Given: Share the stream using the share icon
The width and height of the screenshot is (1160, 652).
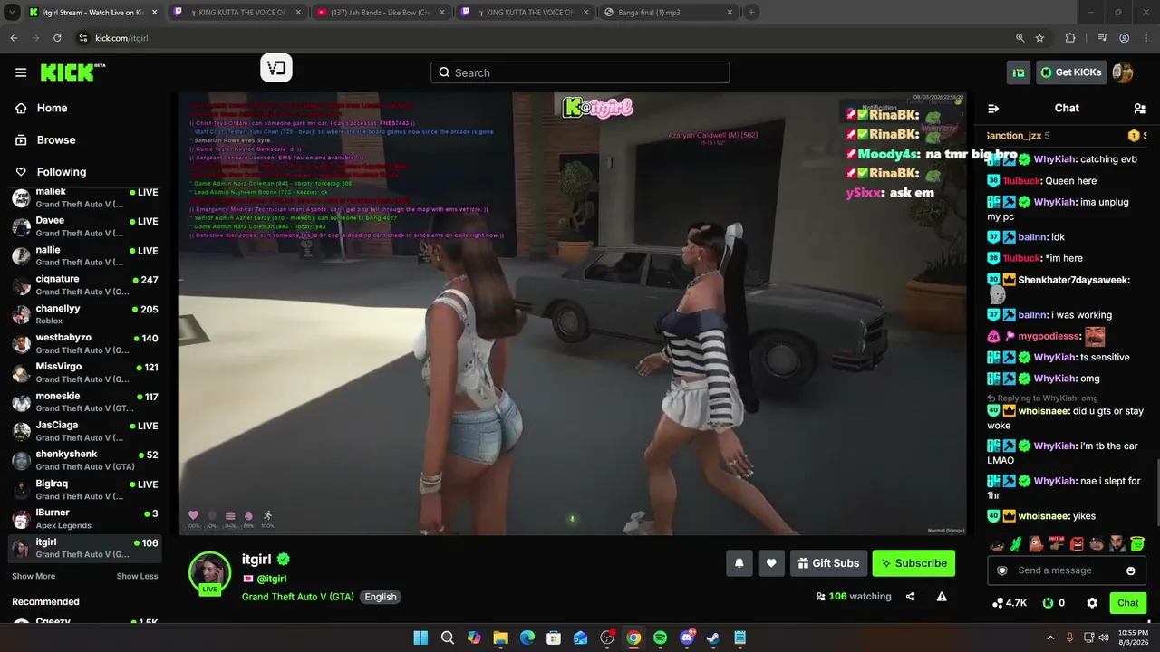Looking at the screenshot, I should click(911, 597).
